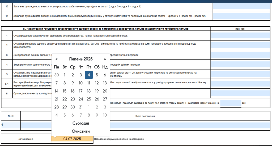Select day 28 in the calendar
The height and width of the screenshot is (146, 272).
(x=57, y=107)
